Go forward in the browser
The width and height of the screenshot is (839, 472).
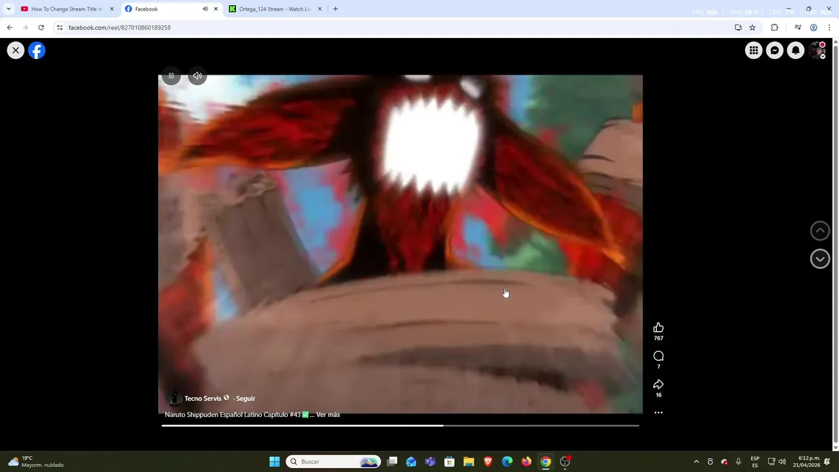tap(25, 28)
